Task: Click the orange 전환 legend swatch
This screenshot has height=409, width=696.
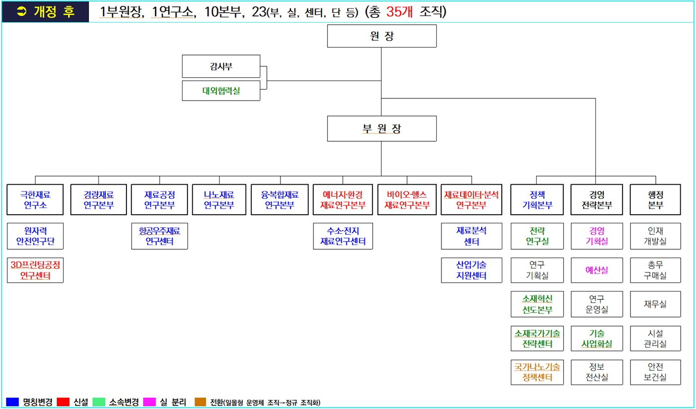Action: 200,402
